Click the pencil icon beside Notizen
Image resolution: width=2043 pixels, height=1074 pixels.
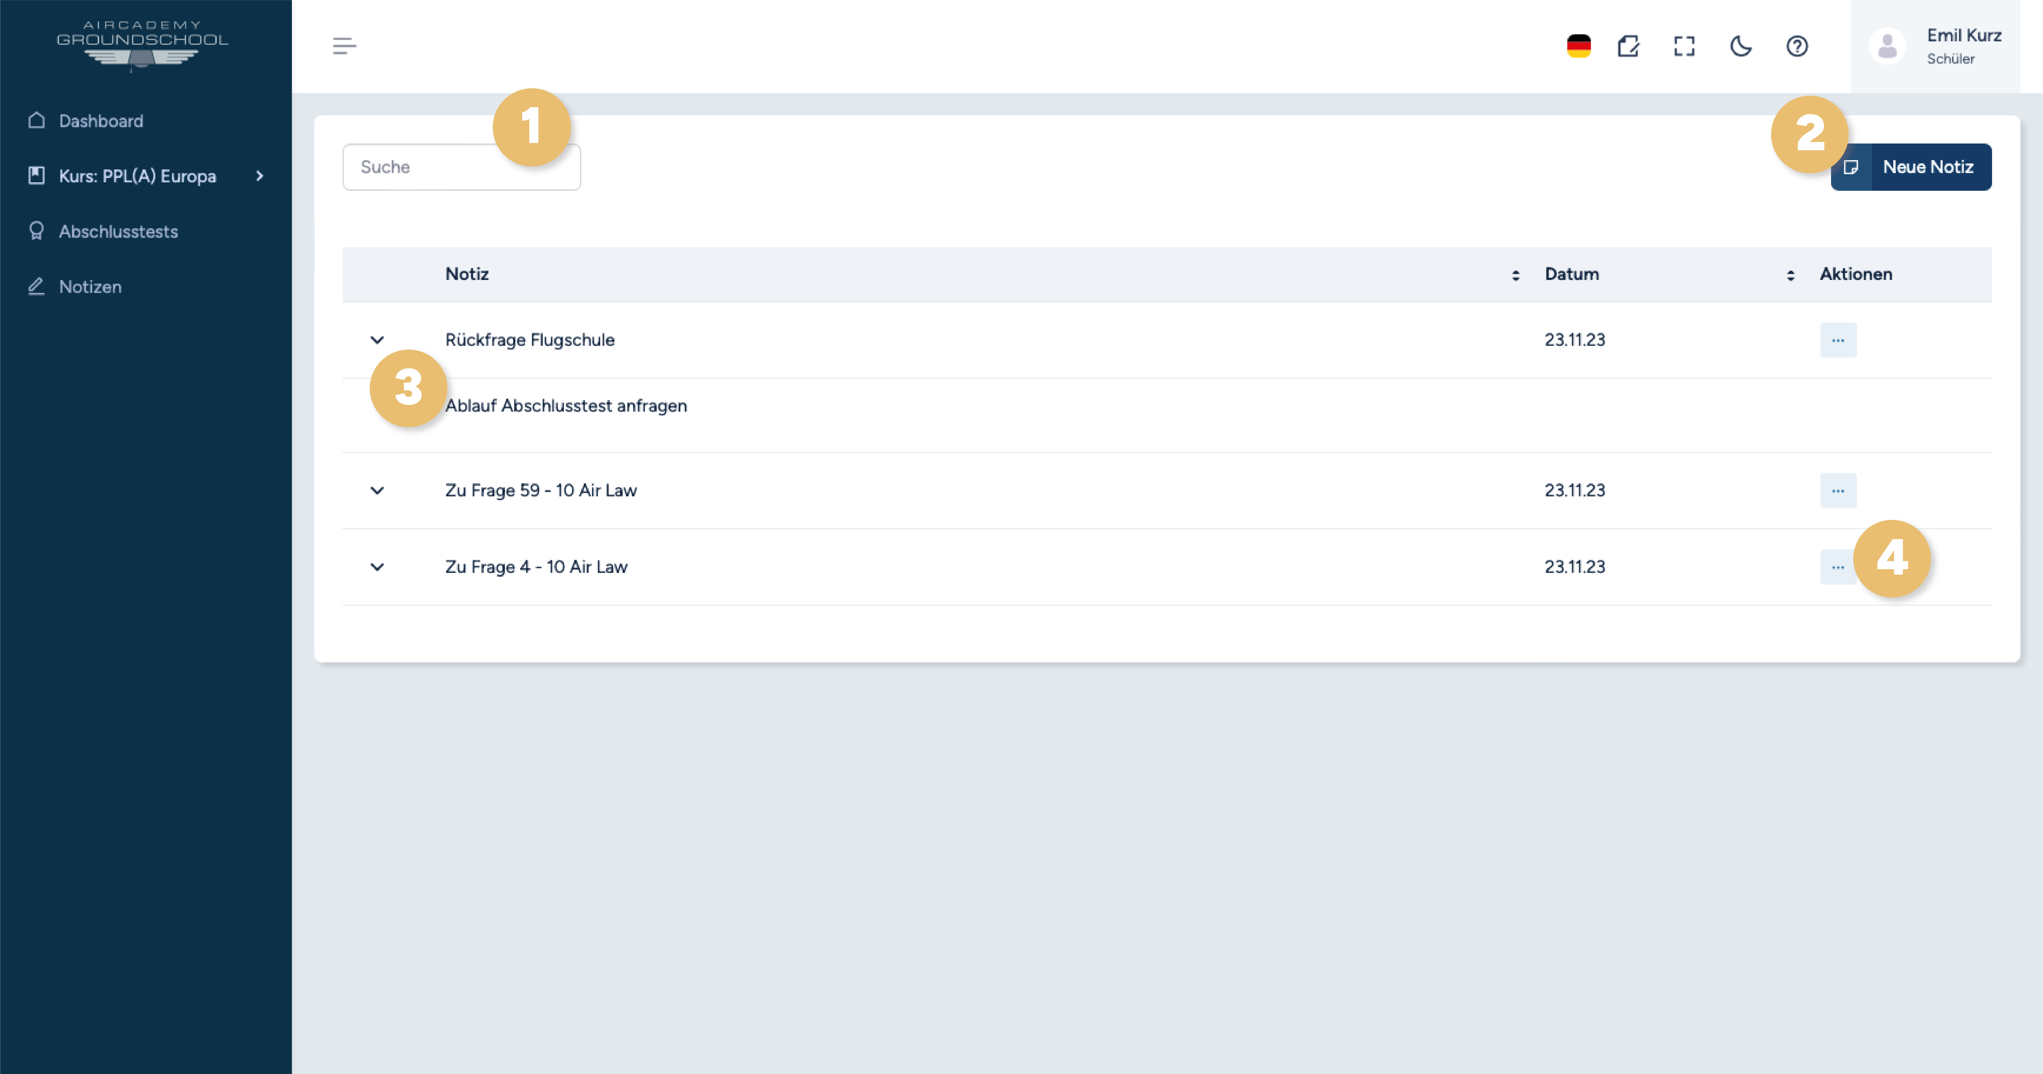coord(37,286)
